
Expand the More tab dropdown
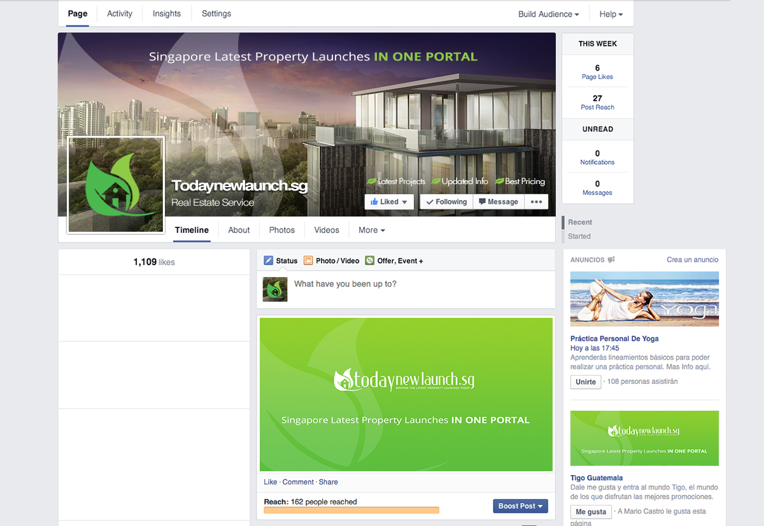pyautogui.click(x=372, y=230)
